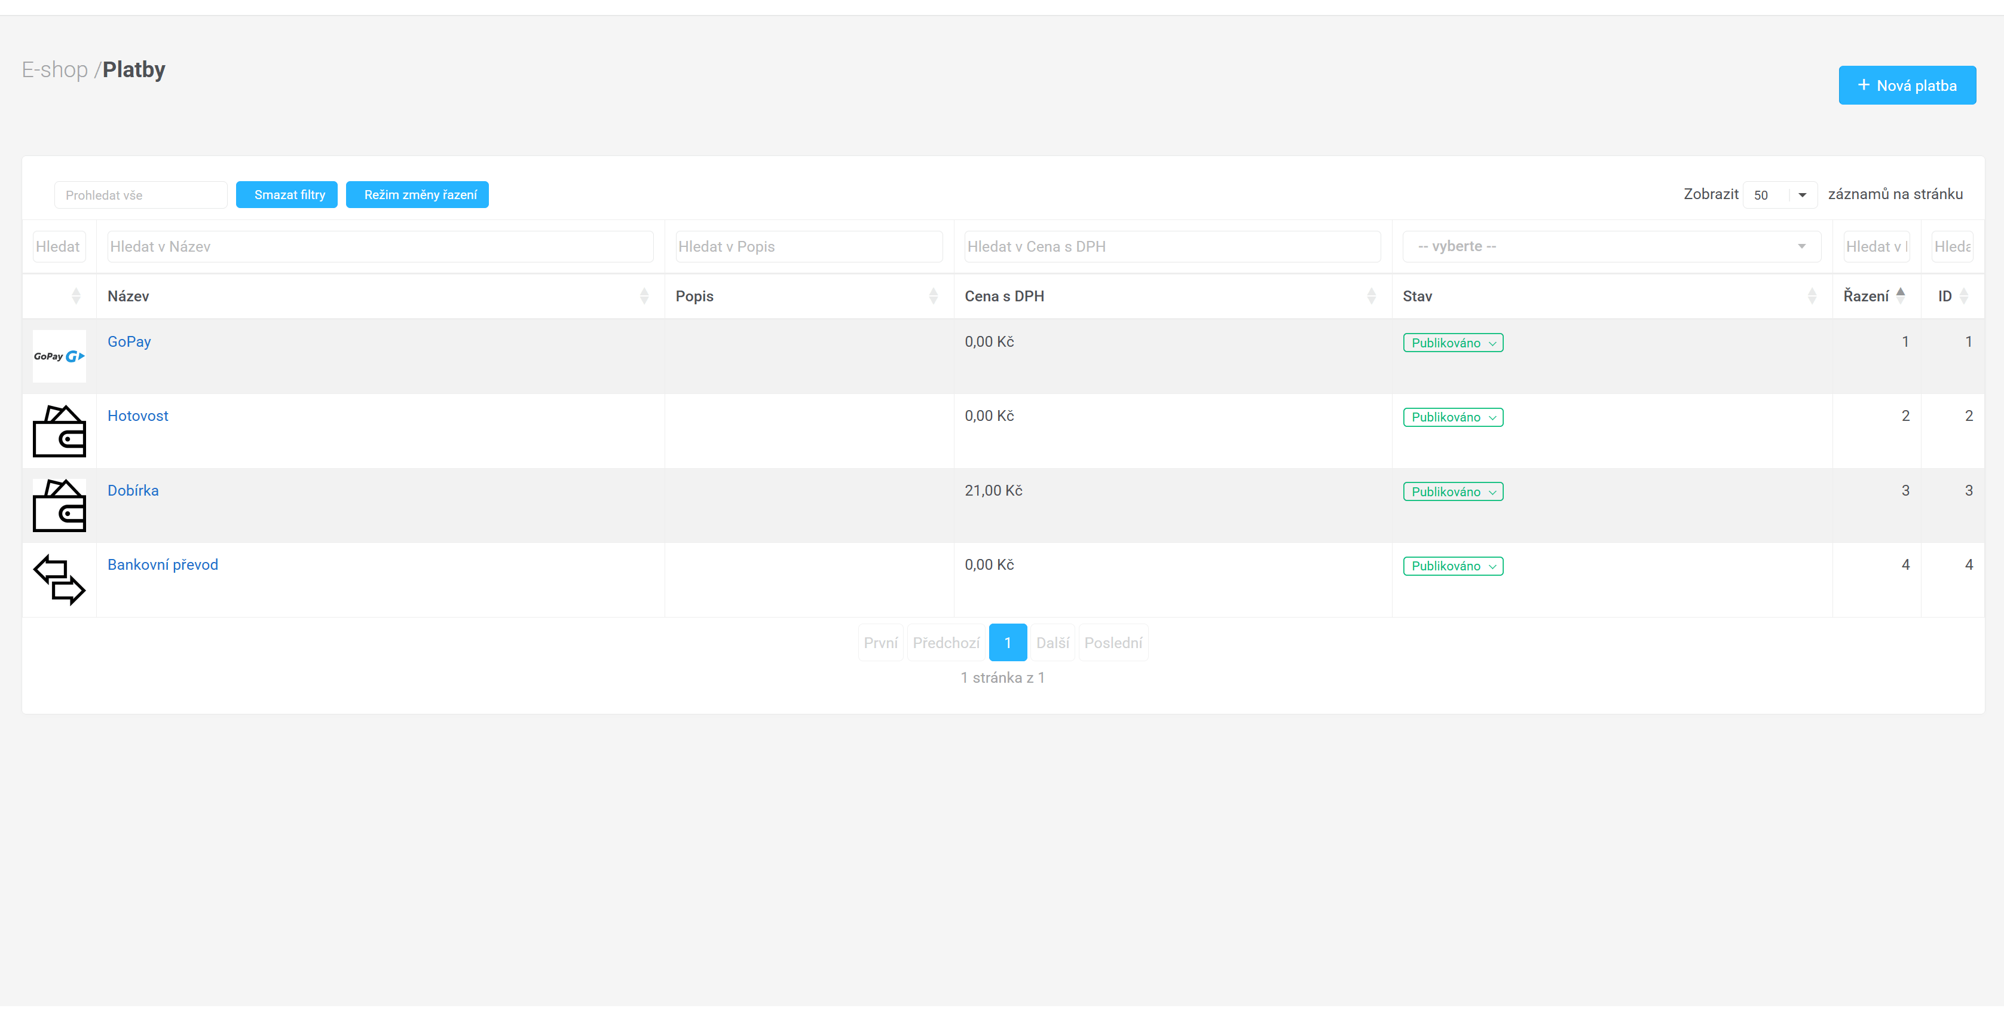Enable Režim změny řazení mode
This screenshot has height=1011, width=2004.
pos(417,194)
